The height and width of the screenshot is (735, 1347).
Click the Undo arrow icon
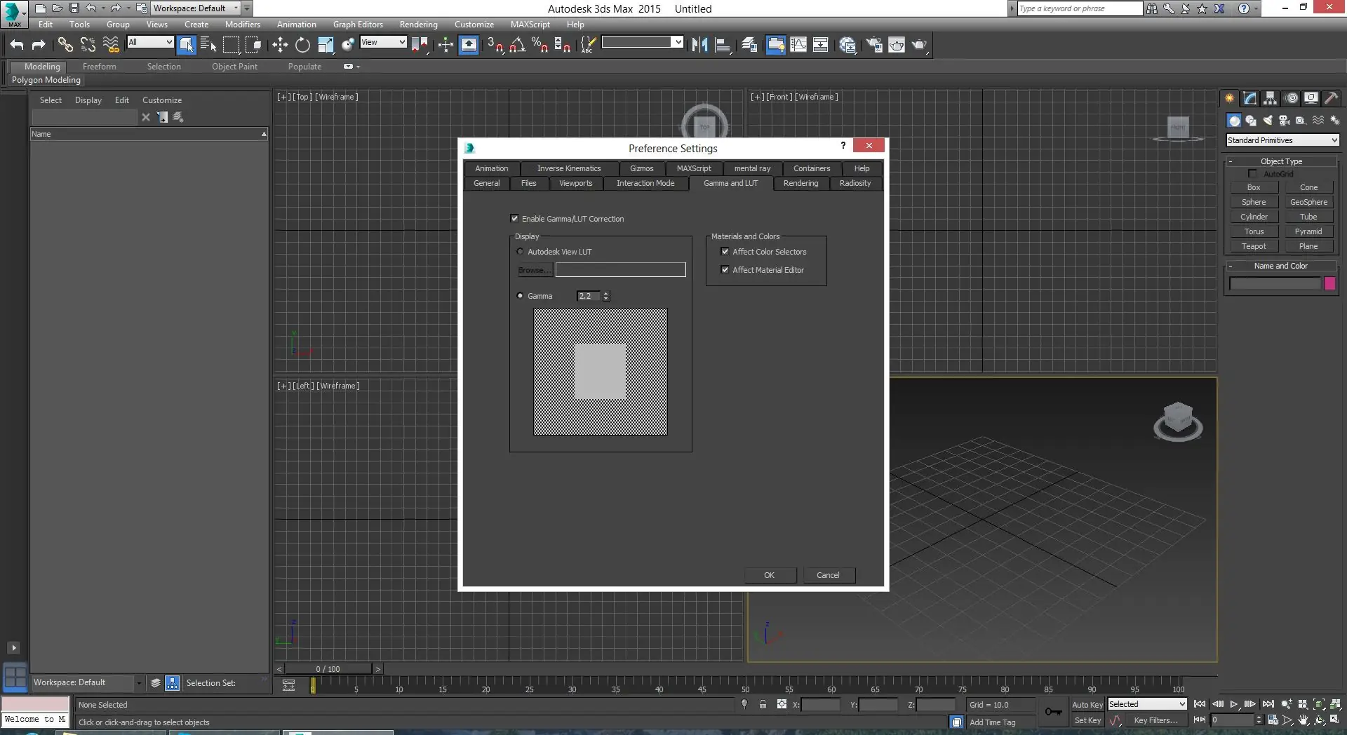(x=16, y=45)
